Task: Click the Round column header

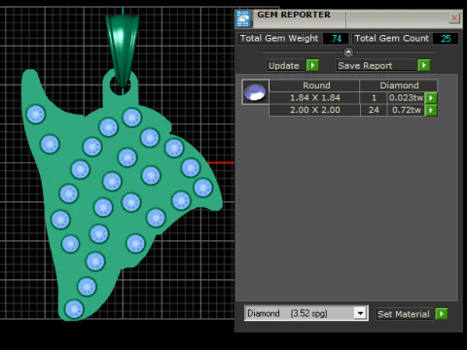Action: coord(314,86)
